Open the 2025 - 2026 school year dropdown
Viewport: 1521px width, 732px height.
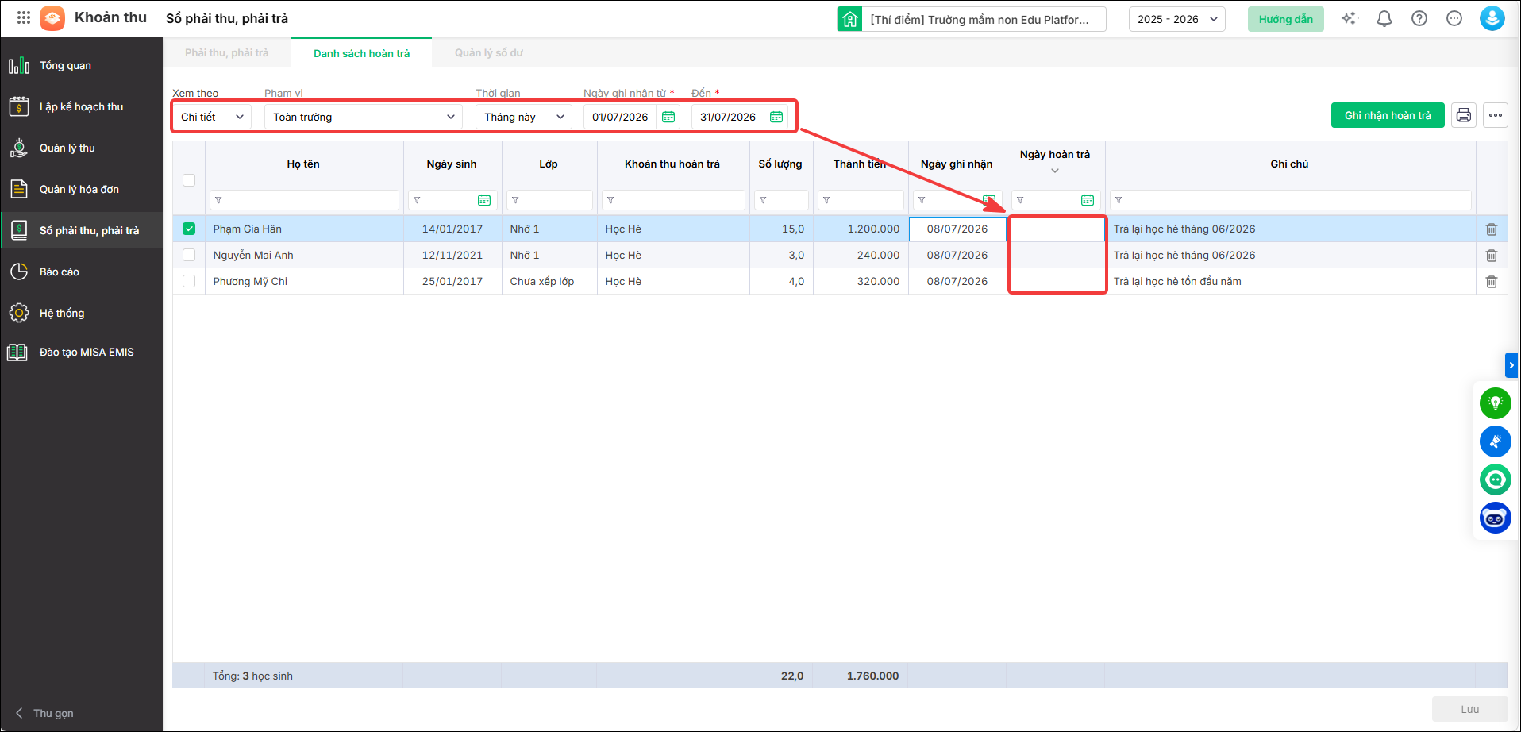click(1177, 19)
